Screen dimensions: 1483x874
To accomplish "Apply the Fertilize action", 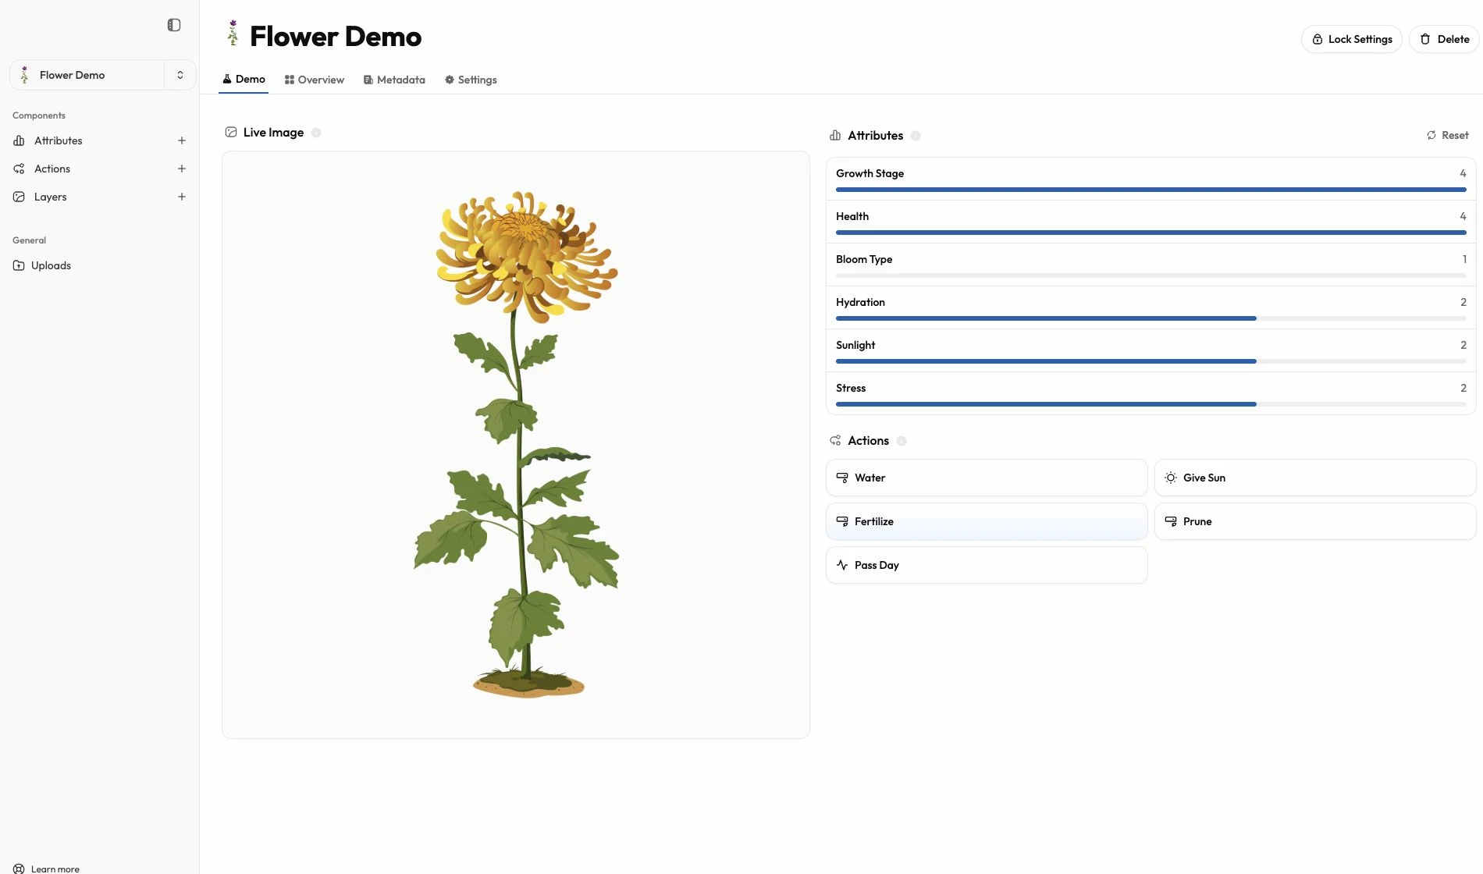I will pos(987,521).
